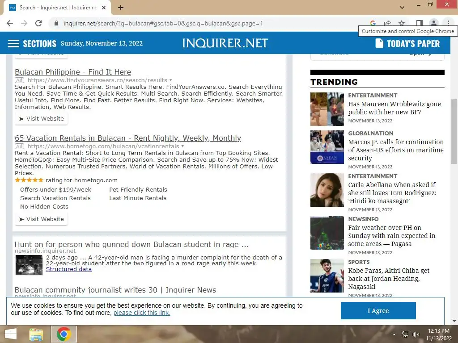Viewport: 458px width, 343px height.
Task: Open the browser side panel
Action: pyautogui.click(x=419, y=23)
